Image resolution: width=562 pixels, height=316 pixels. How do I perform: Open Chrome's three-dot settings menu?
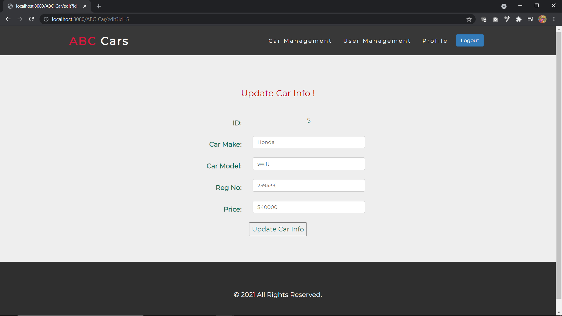[x=554, y=19]
